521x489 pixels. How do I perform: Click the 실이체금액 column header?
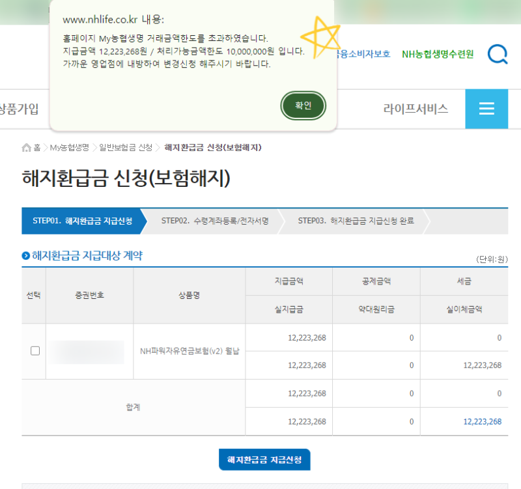click(464, 309)
